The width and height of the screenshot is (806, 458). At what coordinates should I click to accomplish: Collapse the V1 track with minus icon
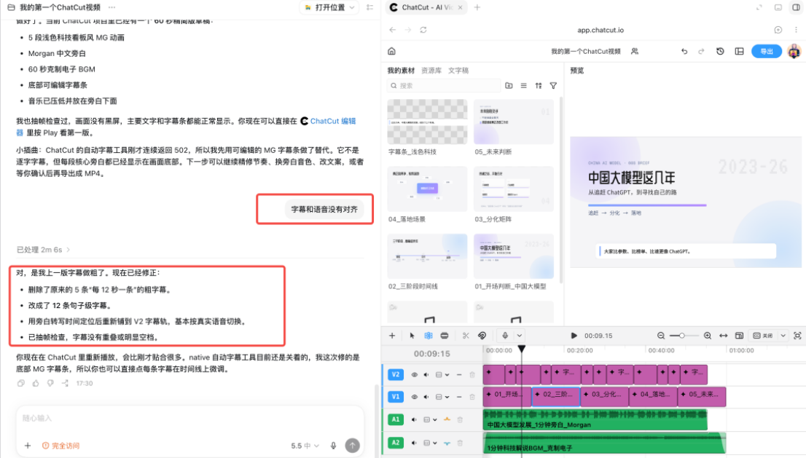tap(459, 397)
